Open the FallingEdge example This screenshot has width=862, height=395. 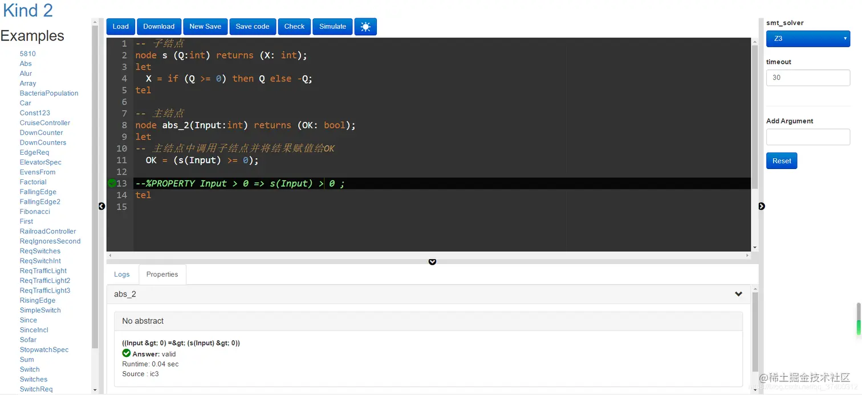(38, 192)
